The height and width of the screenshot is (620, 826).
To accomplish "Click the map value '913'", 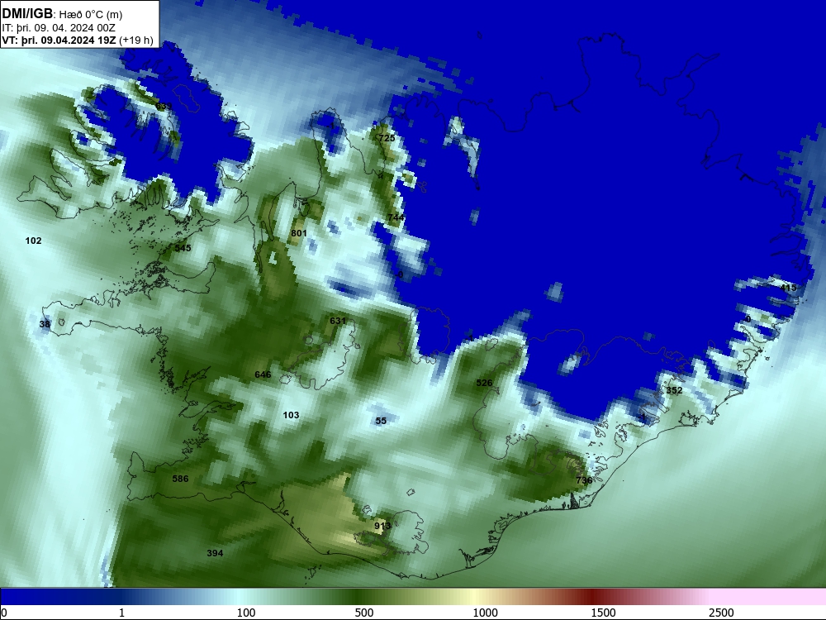I will coord(382,526).
